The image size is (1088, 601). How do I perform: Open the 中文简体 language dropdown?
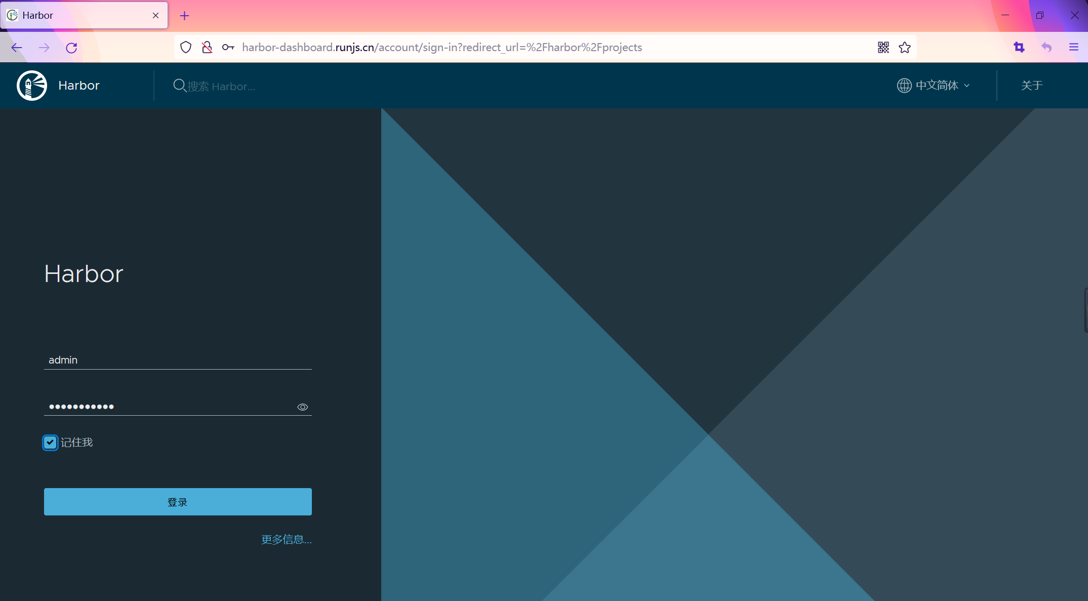[934, 86]
